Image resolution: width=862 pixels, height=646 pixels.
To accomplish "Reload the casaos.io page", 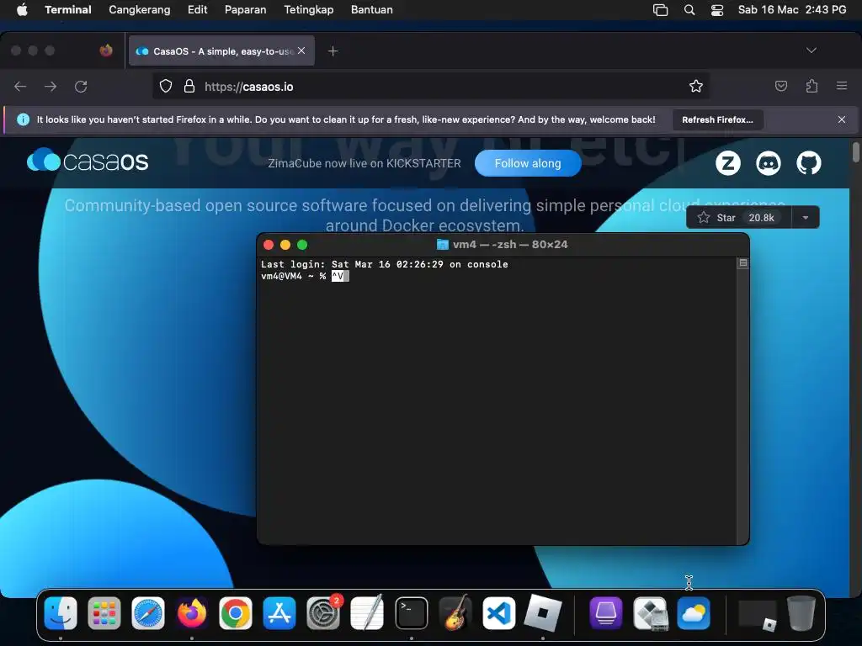I will pos(81,87).
